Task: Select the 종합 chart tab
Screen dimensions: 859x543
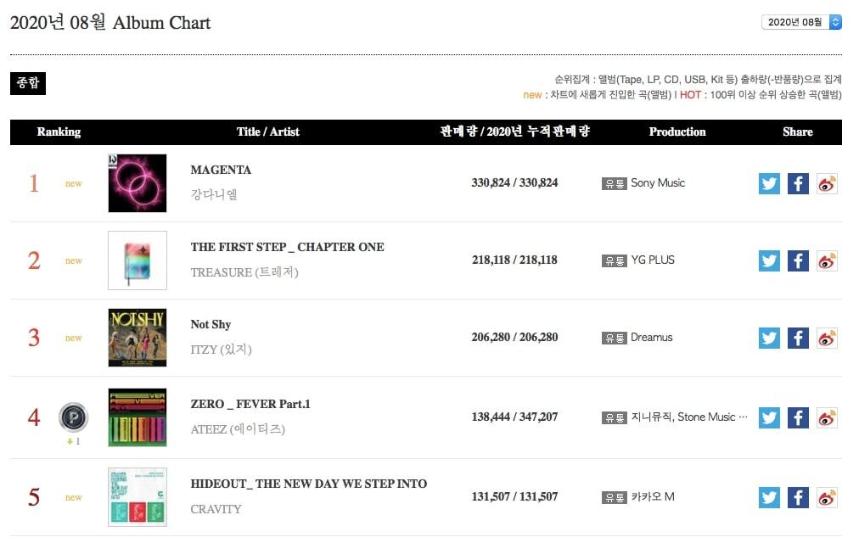Action: coord(28,83)
